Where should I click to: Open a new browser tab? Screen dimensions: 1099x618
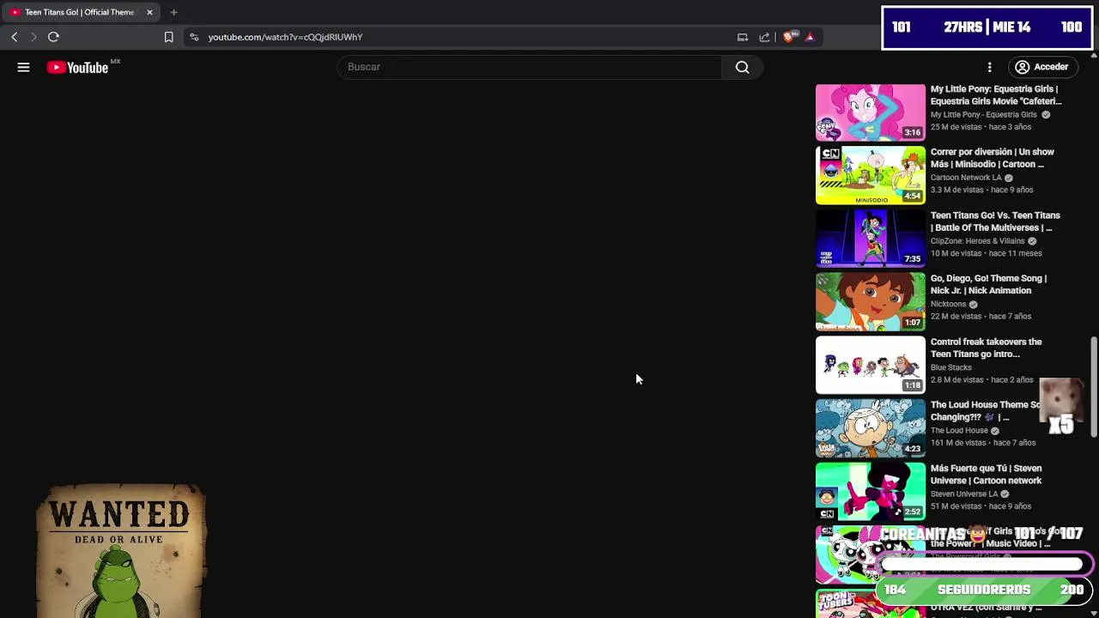pos(173,12)
